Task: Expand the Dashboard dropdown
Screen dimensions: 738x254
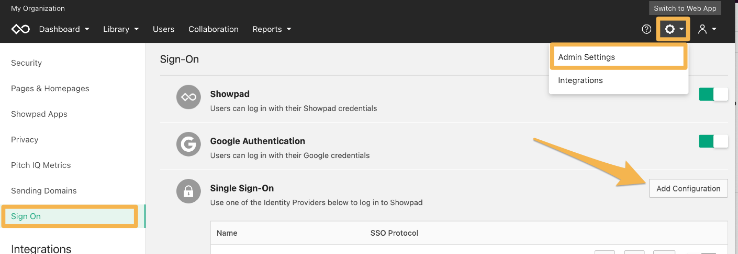Action: [64, 29]
